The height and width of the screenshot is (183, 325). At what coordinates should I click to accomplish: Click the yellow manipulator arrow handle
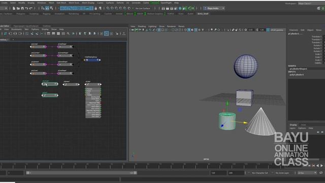[x=245, y=123]
